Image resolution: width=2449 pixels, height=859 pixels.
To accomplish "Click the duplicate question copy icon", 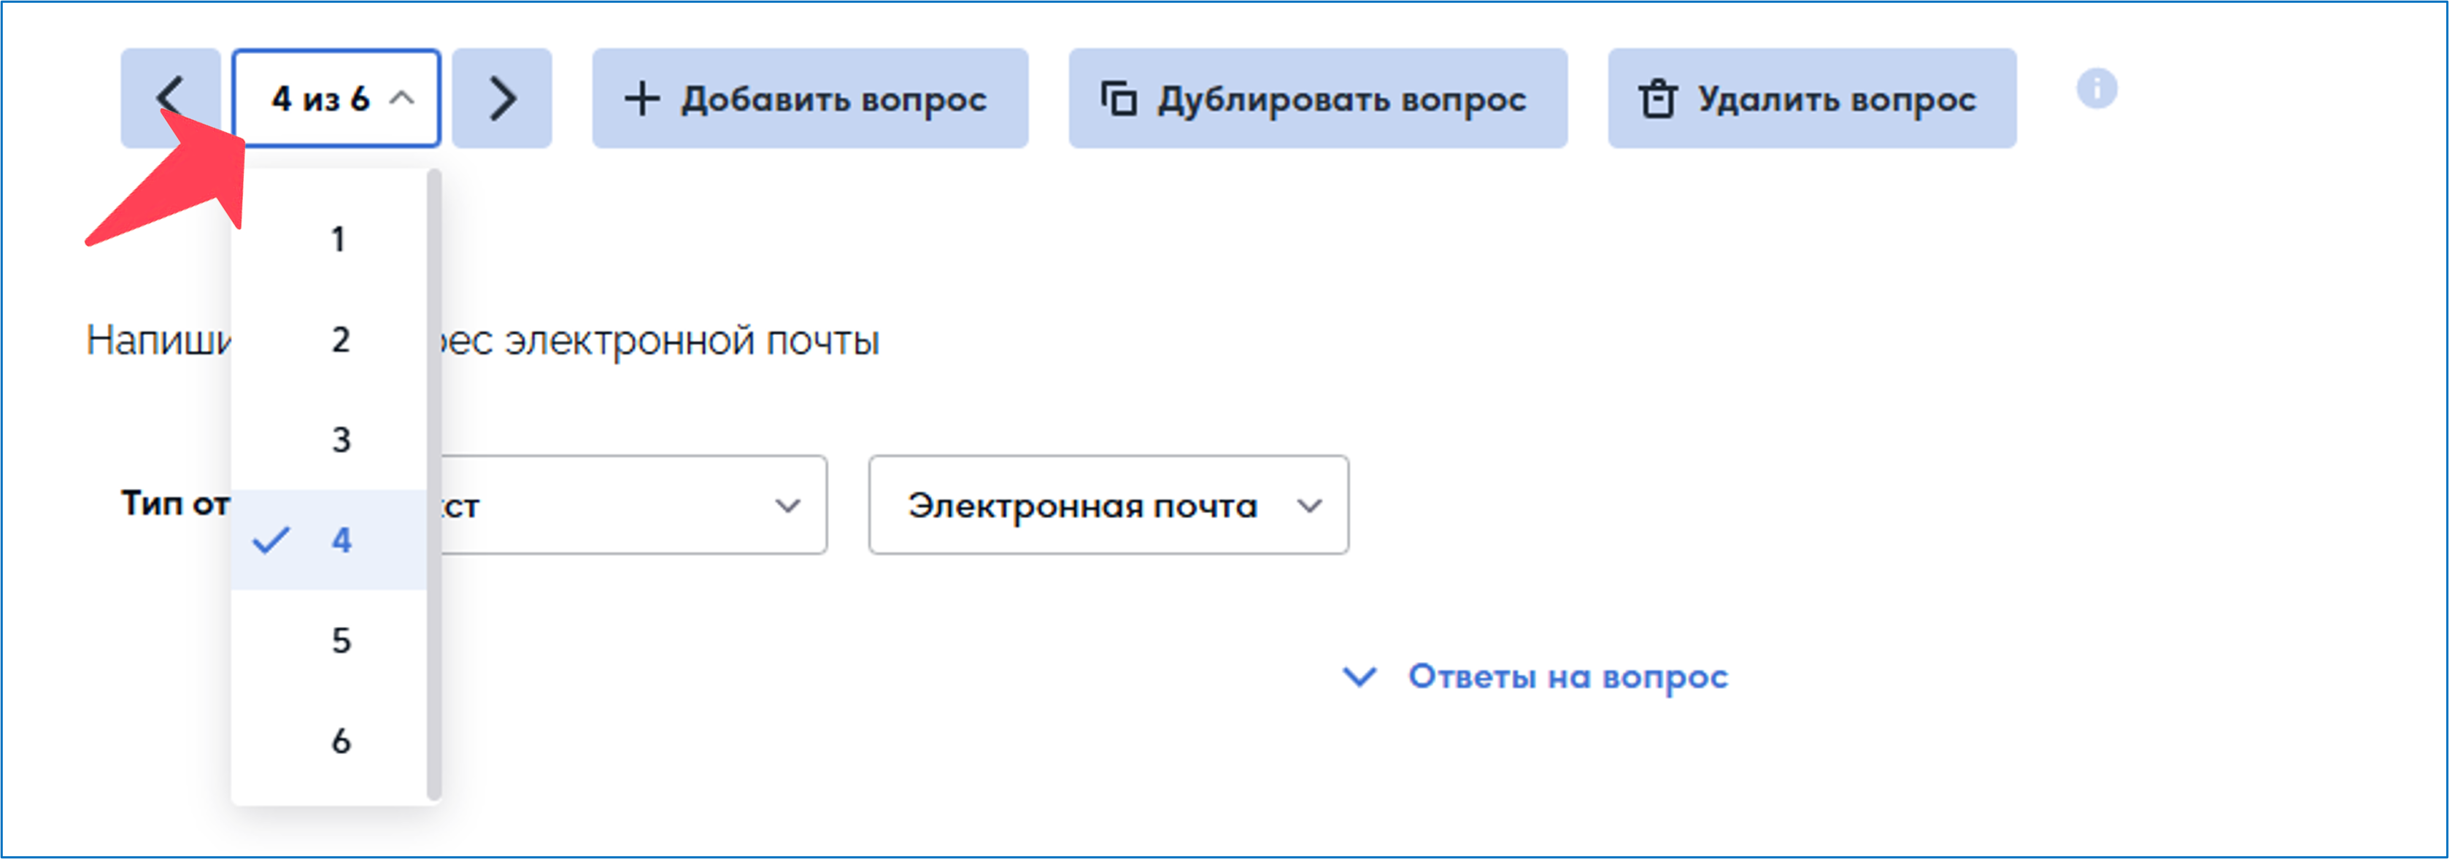I will point(1118,99).
